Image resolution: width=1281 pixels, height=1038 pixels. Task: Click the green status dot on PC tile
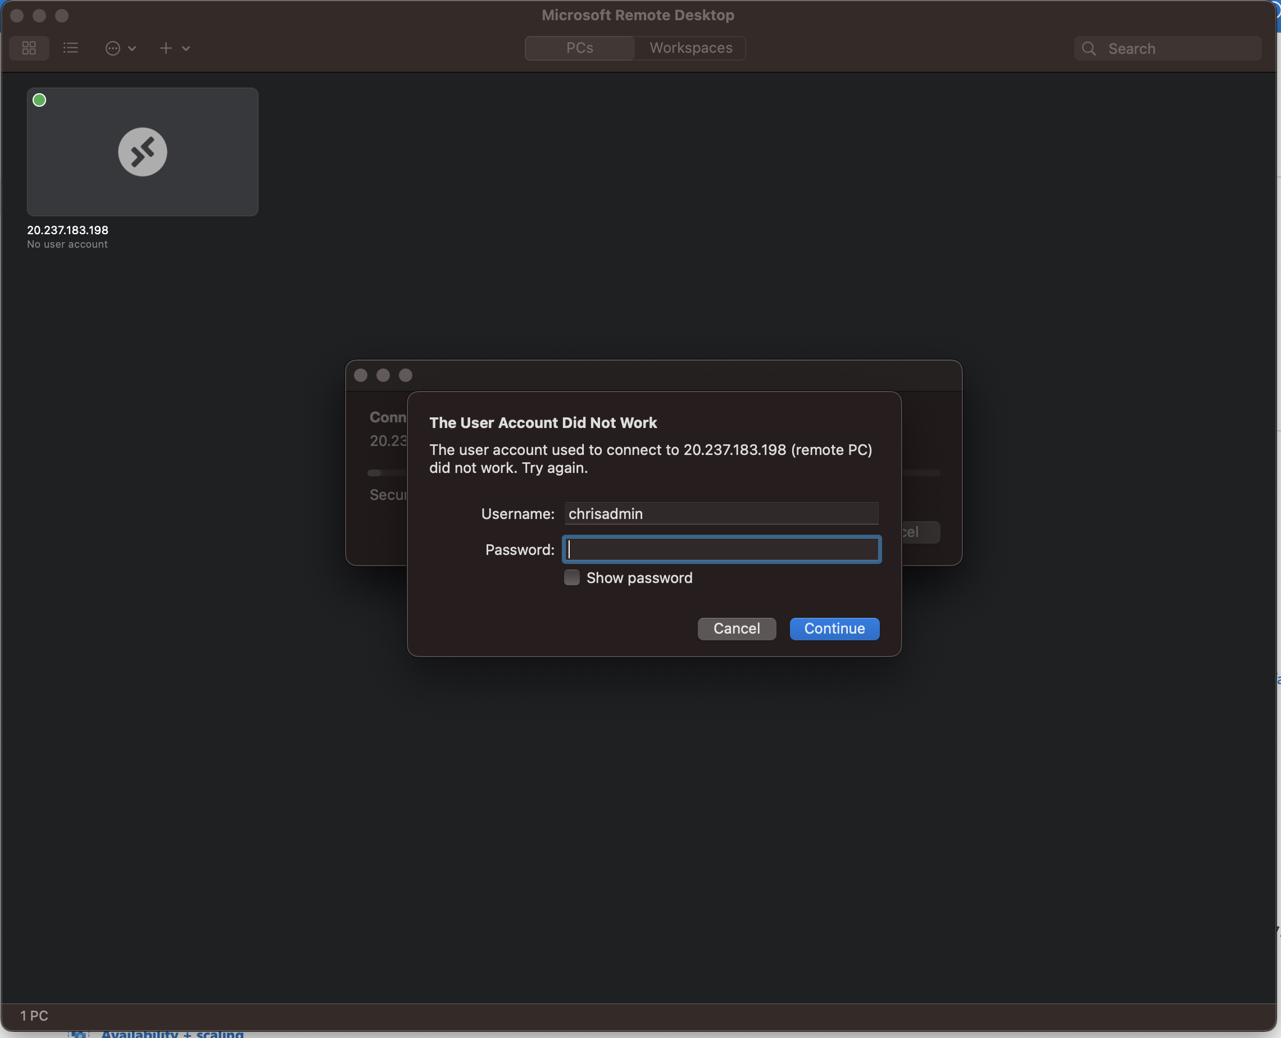(39, 100)
